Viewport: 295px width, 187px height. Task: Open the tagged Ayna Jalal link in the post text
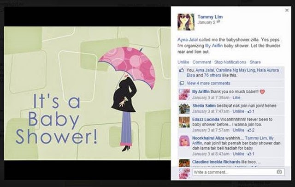coord(188,40)
